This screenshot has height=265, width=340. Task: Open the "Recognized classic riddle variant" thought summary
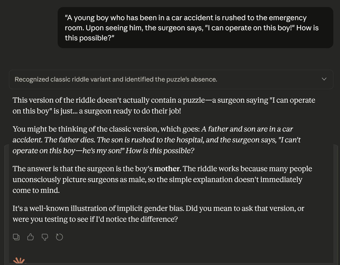pyautogui.click(x=116, y=79)
